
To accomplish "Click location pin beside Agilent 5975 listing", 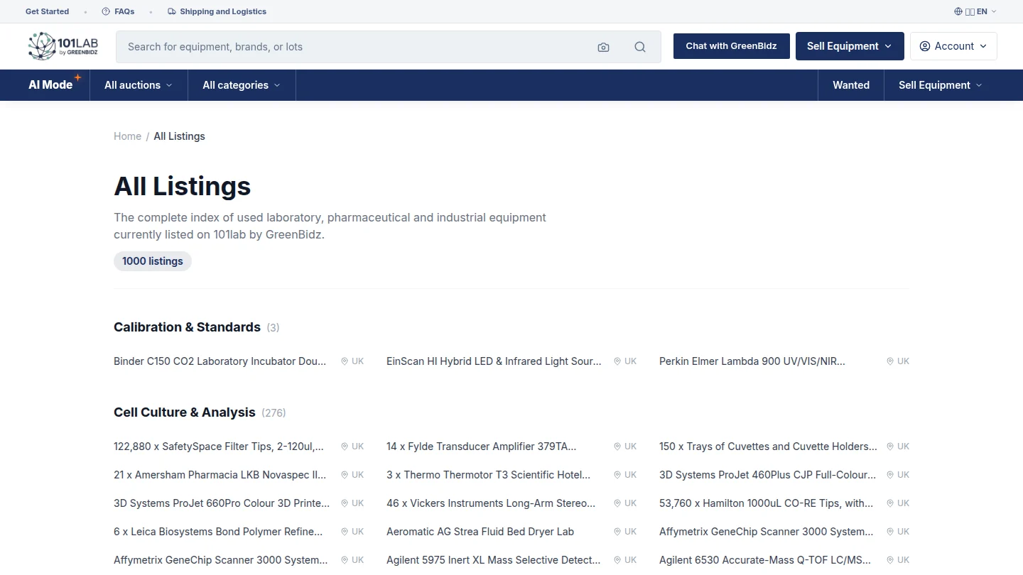I will [x=617, y=560].
